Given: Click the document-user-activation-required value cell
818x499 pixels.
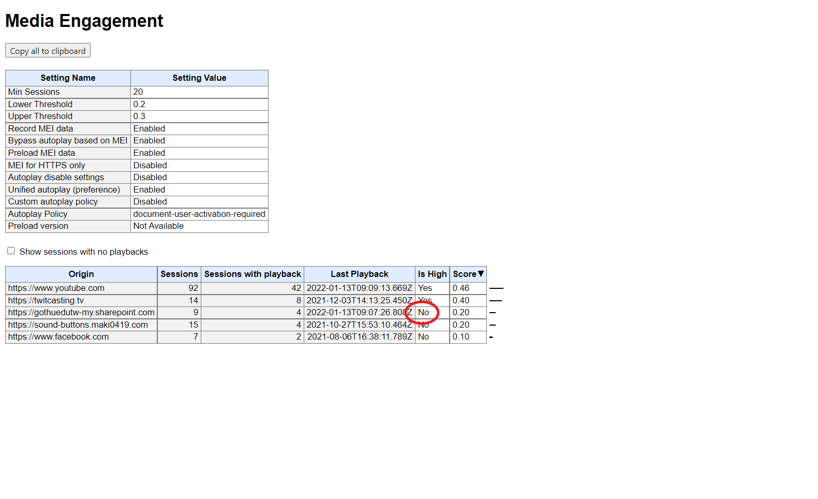Looking at the screenshot, I should click(199, 214).
